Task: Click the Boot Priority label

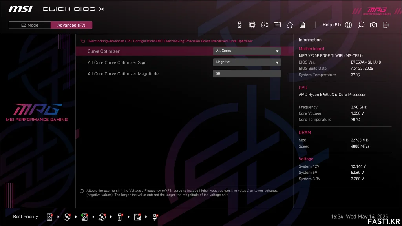Action: point(26,217)
